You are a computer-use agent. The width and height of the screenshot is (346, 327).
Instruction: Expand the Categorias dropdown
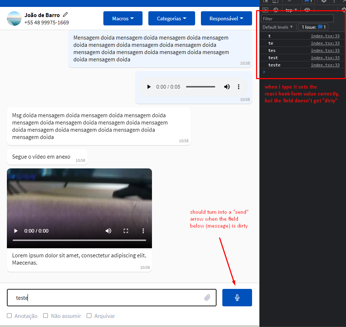(172, 18)
